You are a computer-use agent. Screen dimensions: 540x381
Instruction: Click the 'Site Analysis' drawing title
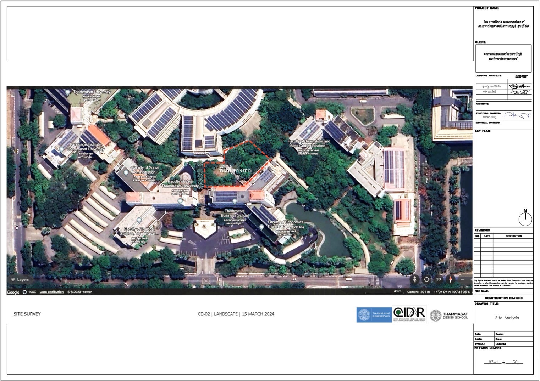point(507,318)
